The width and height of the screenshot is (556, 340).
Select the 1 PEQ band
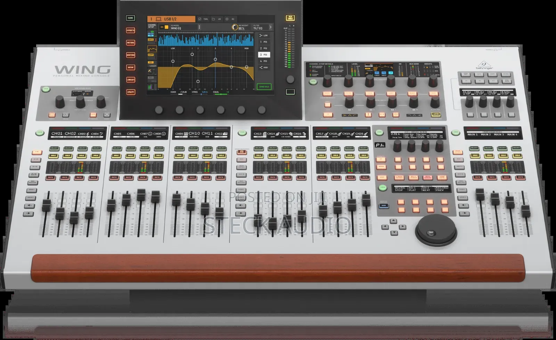coord(264,42)
